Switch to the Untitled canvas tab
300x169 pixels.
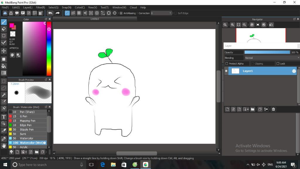pos(95,19)
